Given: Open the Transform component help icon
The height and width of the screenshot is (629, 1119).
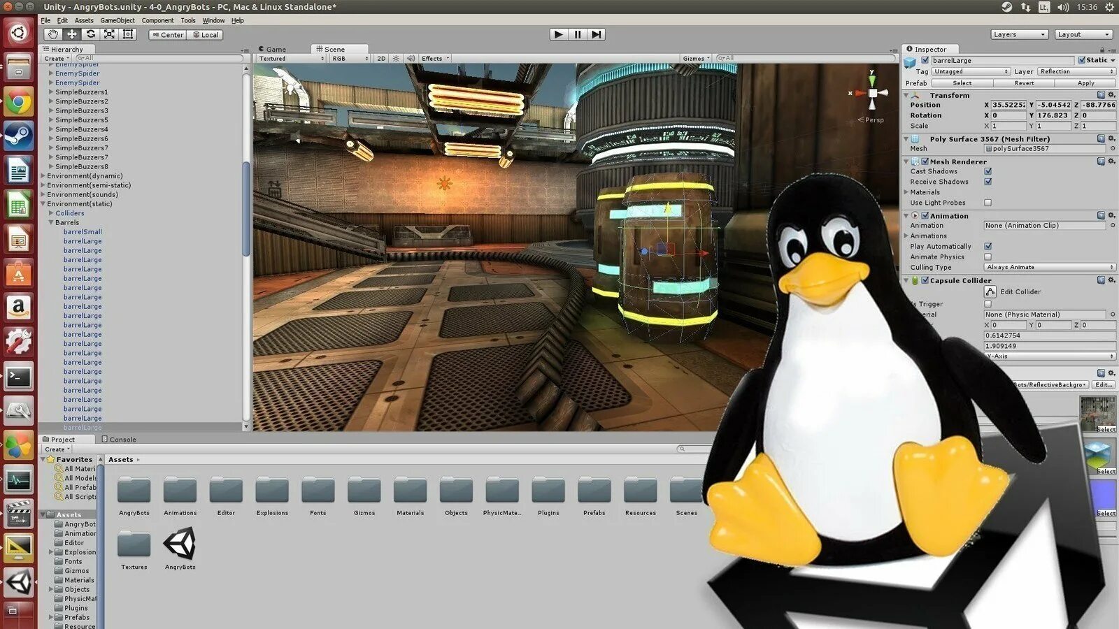Looking at the screenshot, I should pos(1101,95).
